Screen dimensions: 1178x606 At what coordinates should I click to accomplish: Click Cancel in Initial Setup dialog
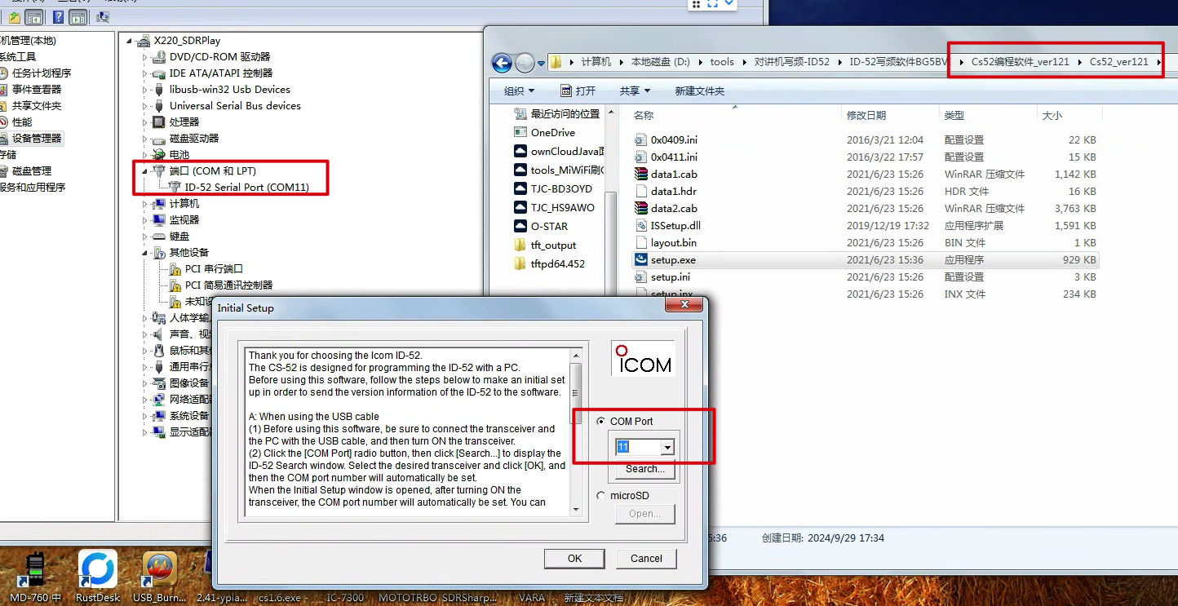(x=646, y=559)
